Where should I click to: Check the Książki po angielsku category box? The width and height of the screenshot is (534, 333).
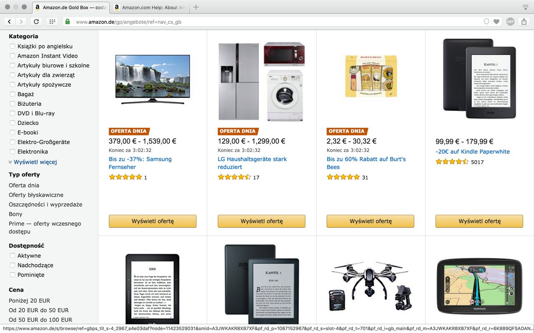[13, 46]
